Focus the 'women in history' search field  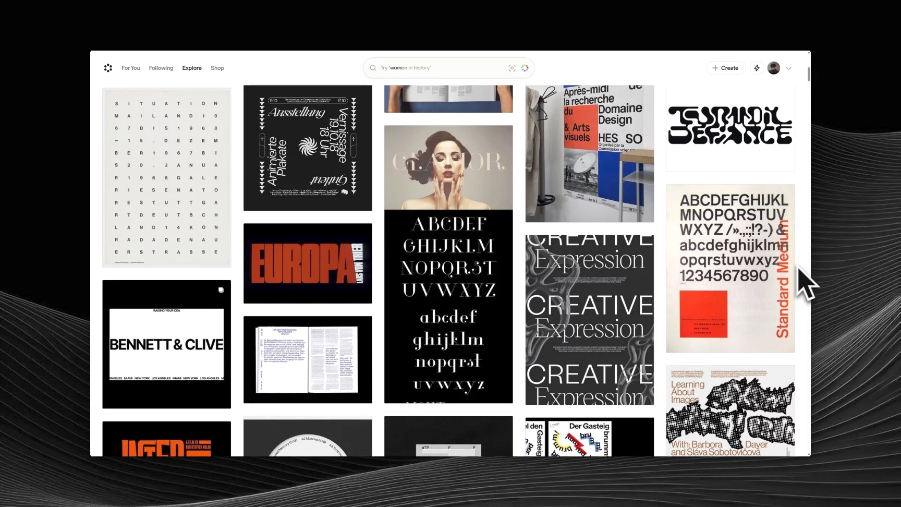[448, 68]
